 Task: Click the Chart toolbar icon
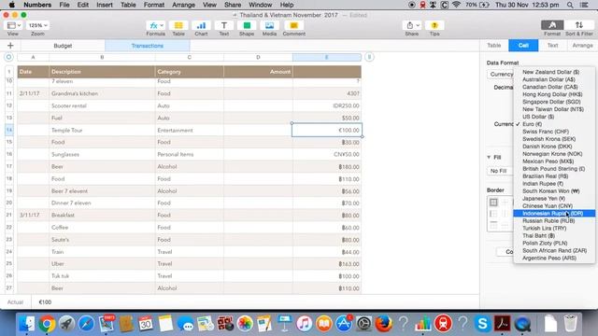point(201,25)
